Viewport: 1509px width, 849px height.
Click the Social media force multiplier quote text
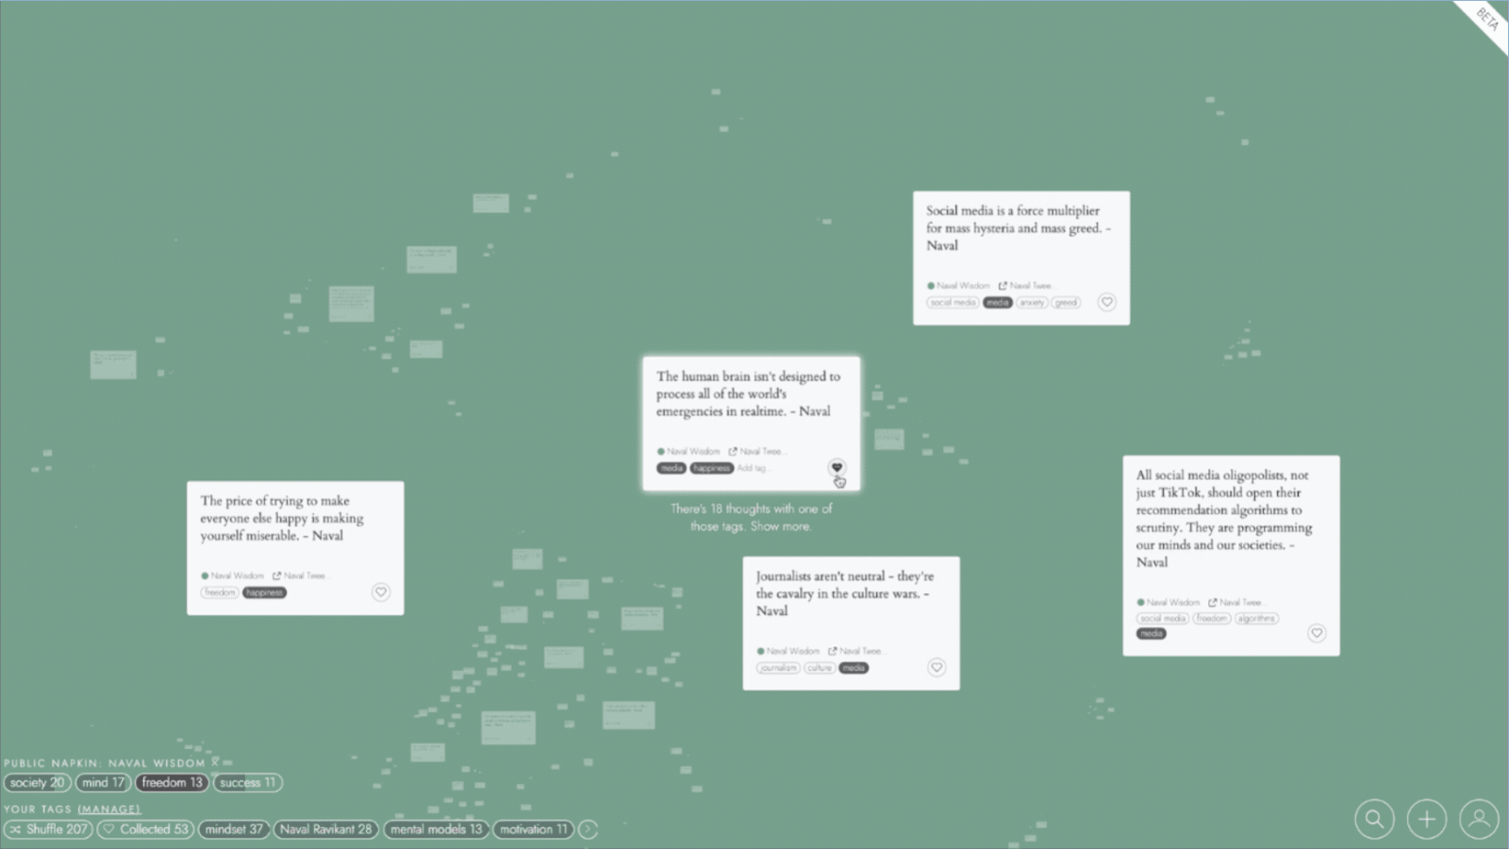pyautogui.click(x=1018, y=227)
